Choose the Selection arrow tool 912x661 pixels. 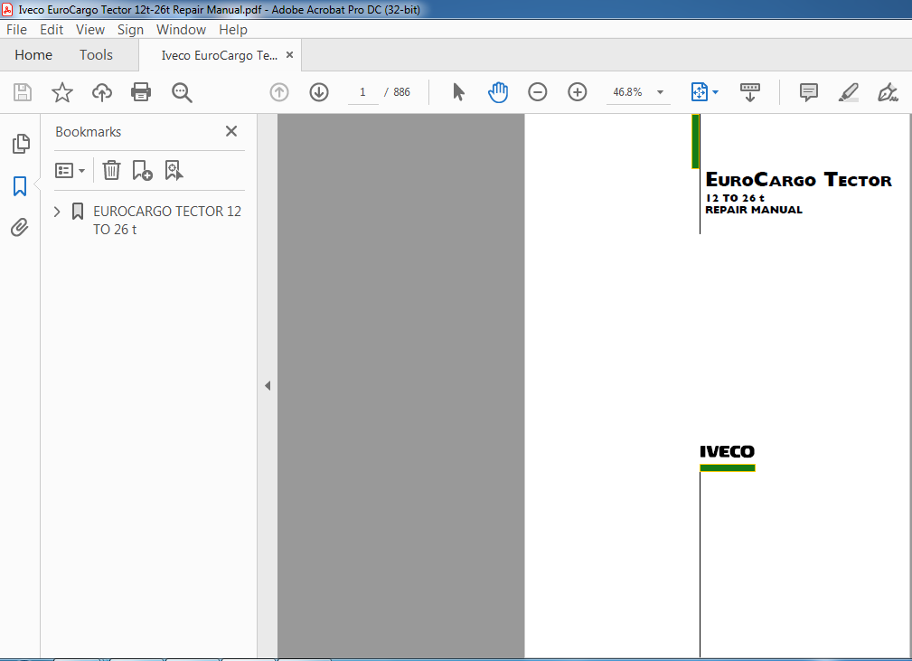click(x=458, y=92)
